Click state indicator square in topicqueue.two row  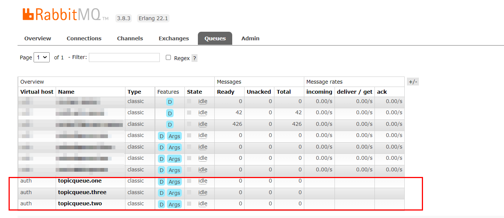[x=189, y=204]
